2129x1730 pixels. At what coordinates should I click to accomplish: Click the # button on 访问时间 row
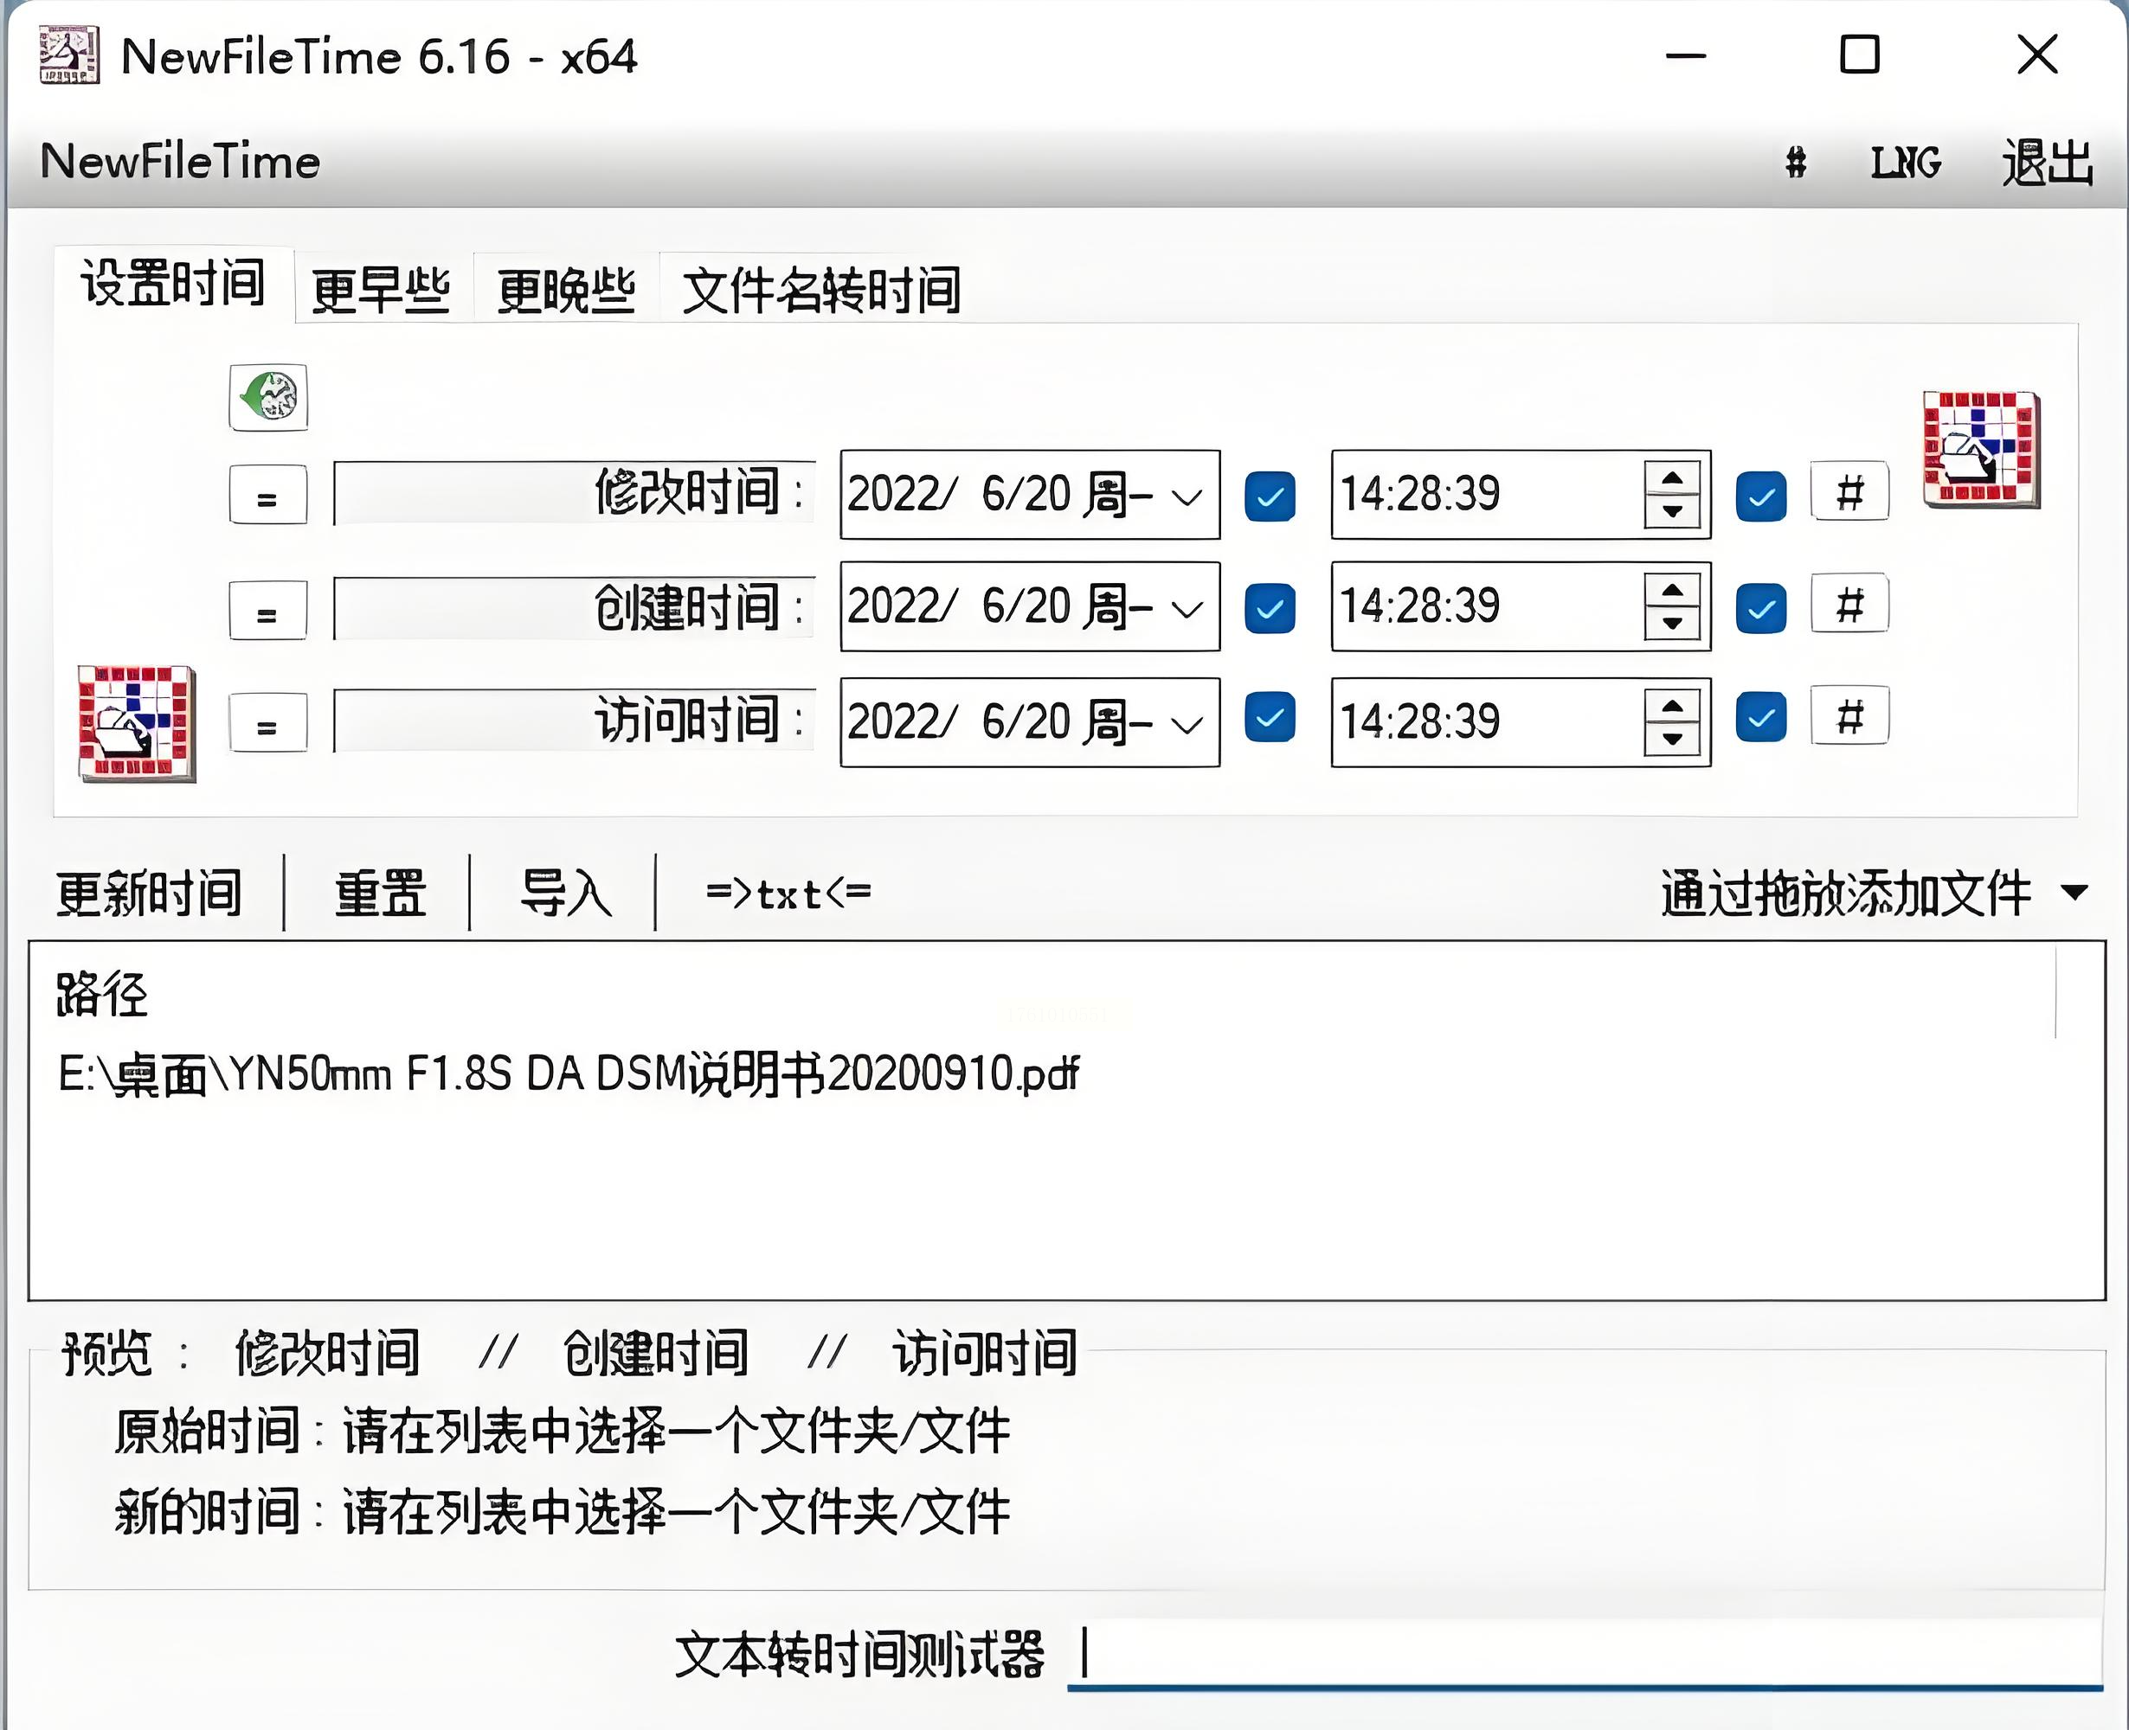(1849, 716)
